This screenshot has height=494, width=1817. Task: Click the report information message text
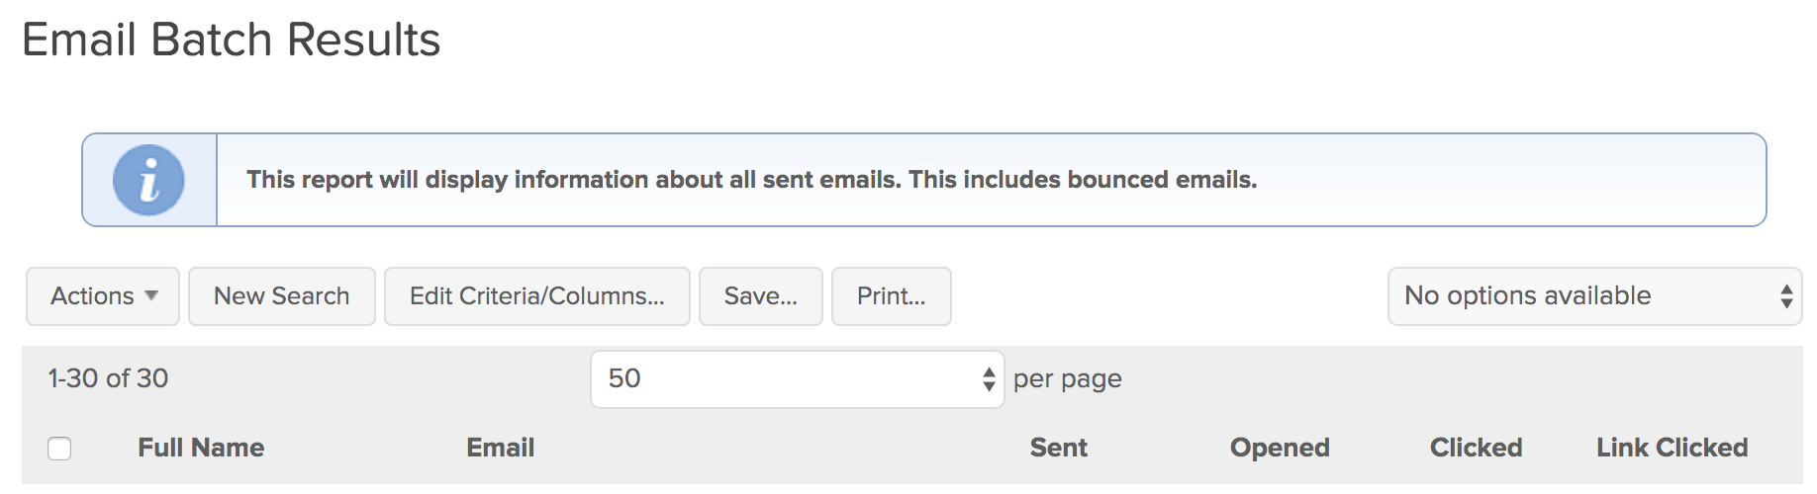click(751, 180)
